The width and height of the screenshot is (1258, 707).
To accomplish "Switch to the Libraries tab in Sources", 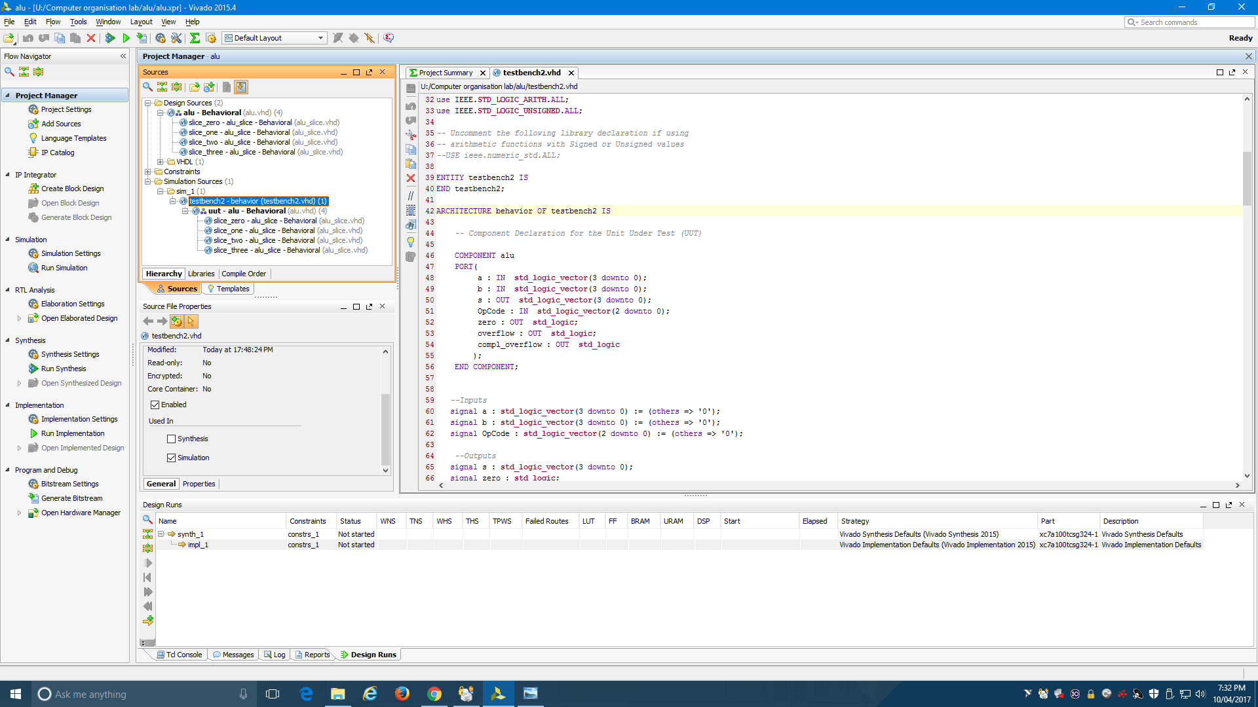I will point(201,274).
